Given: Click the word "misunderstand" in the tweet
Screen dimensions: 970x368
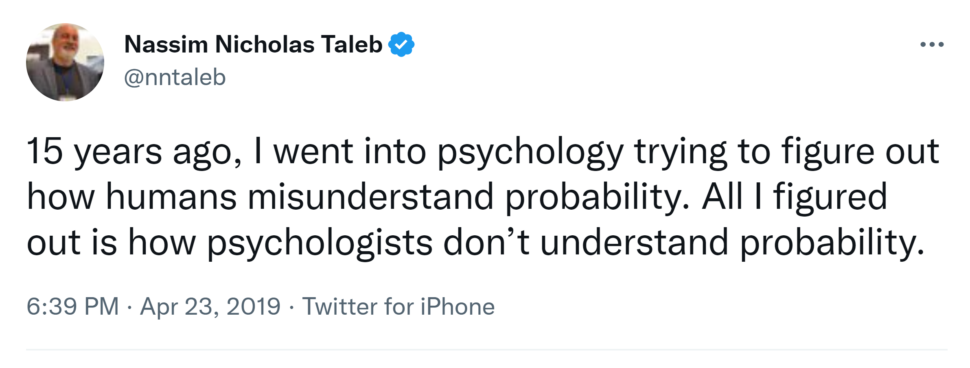Looking at the screenshot, I should click(370, 197).
